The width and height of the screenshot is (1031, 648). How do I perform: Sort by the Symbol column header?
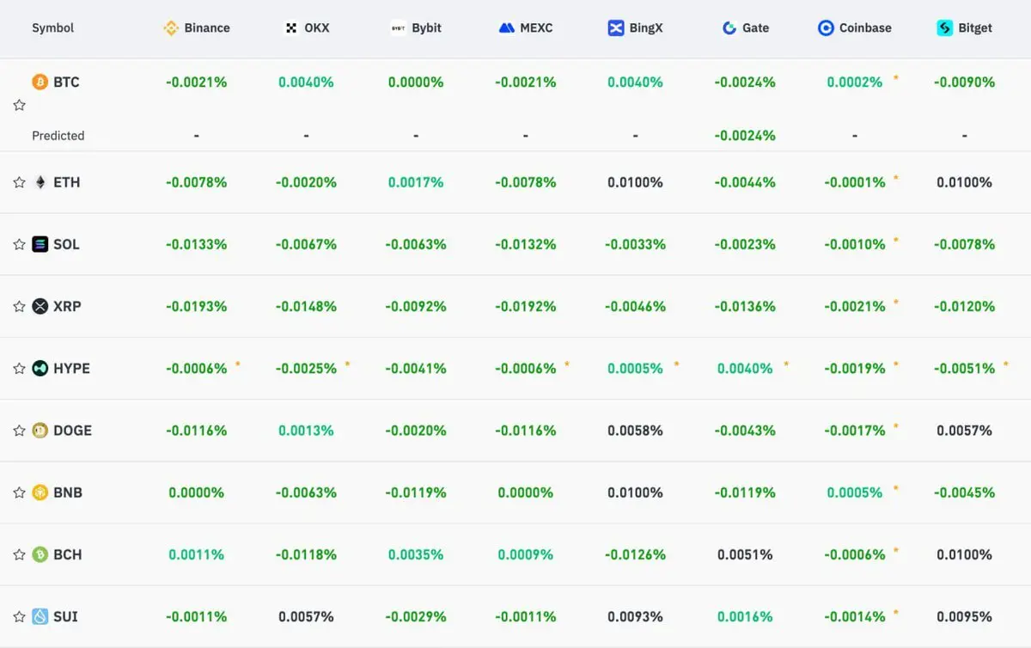53,28
